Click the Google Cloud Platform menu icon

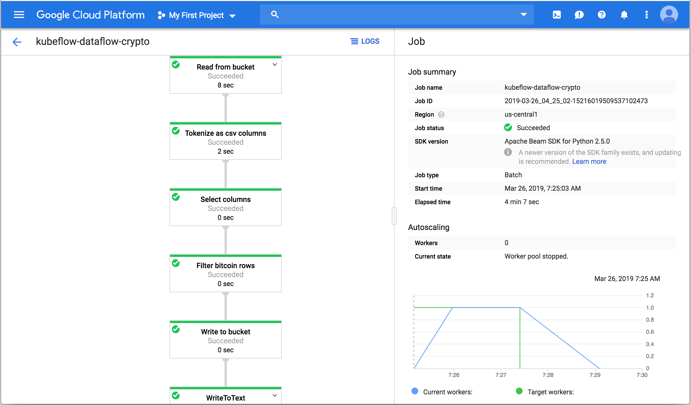coord(19,15)
